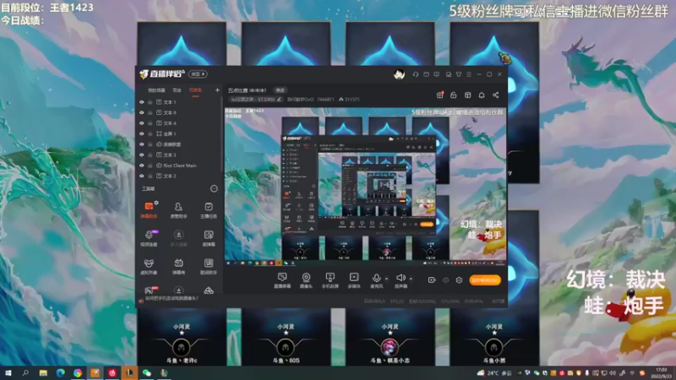Click the 511571 popularity count
The image size is (676, 380).
point(349,100)
